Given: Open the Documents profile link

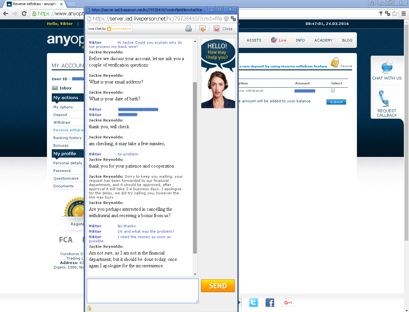Looking at the screenshot, I should click(x=64, y=186).
